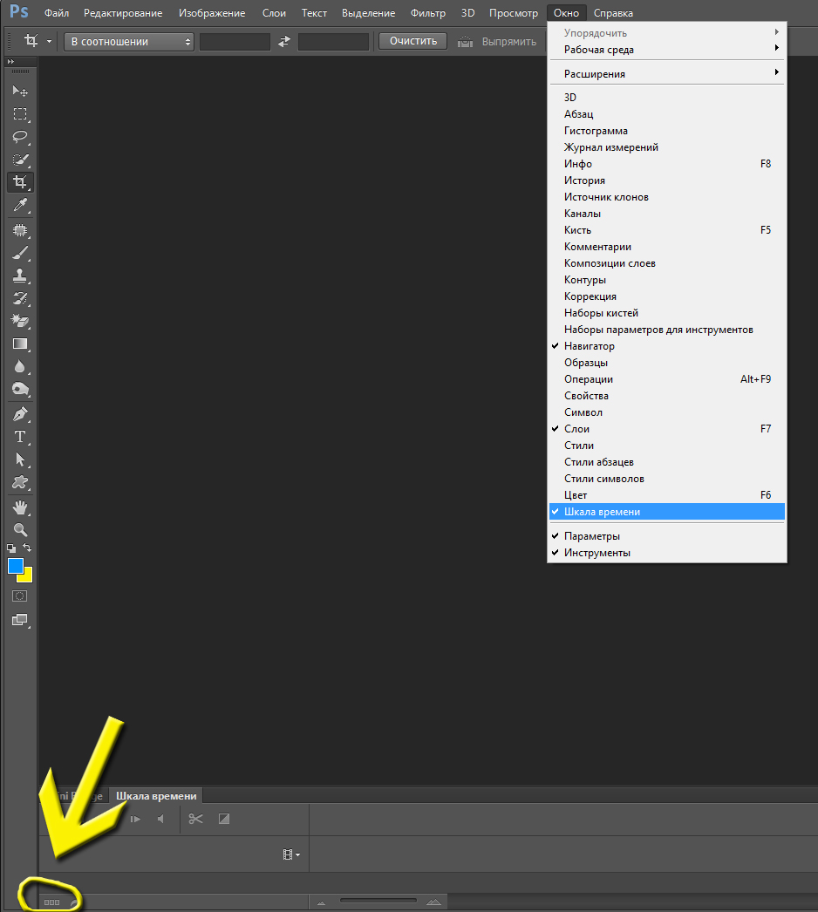Image resolution: width=818 pixels, height=912 pixels.
Task: Select the Eraser tool
Action: click(20, 321)
